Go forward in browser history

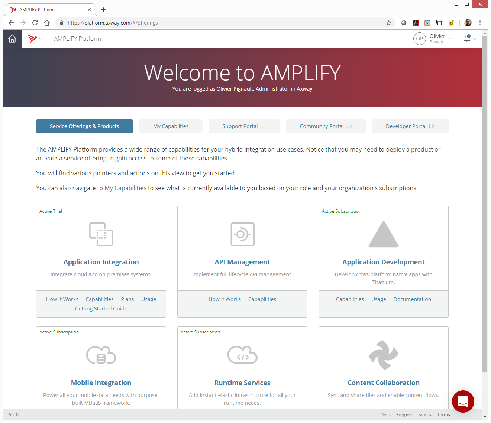(23, 23)
